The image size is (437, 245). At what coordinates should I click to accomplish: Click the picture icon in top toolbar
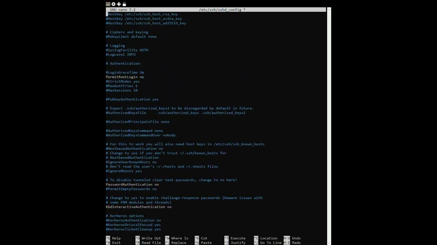(x=108, y=4)
